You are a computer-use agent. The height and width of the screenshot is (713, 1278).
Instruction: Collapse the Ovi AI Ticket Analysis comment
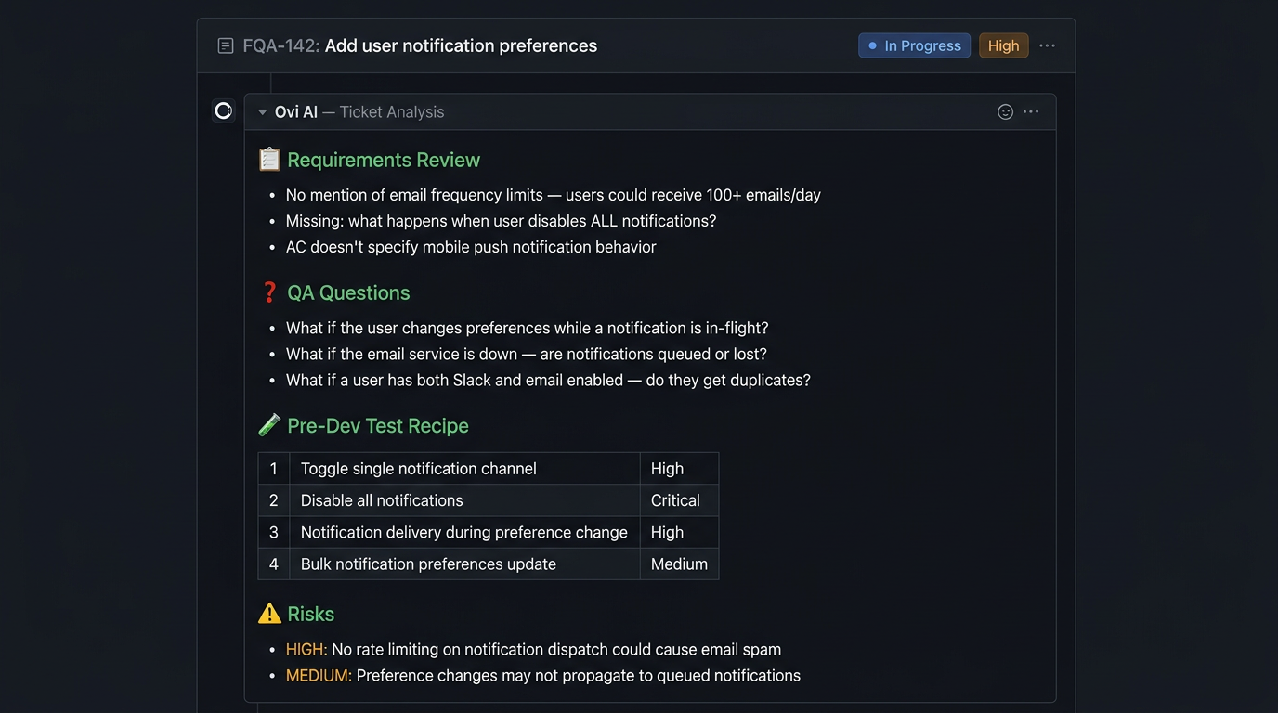(262, 110)
